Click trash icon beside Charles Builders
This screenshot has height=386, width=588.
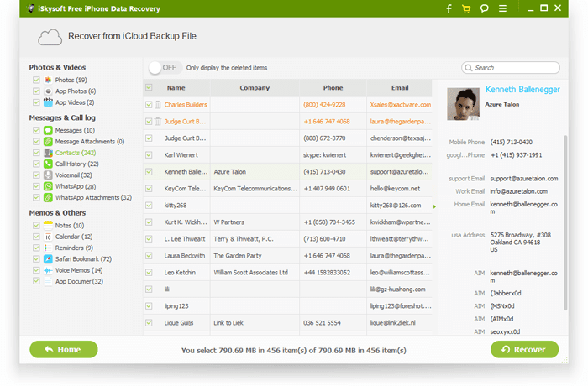158,105
